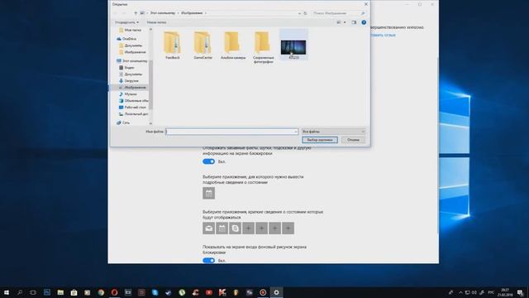Viewport: 529px width, 298px height.
Task: Click Этот компьютер in address breadcrumb
Action: pos(163,13)
